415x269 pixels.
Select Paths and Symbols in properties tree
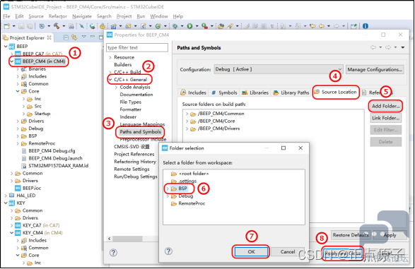coord(140,131)
